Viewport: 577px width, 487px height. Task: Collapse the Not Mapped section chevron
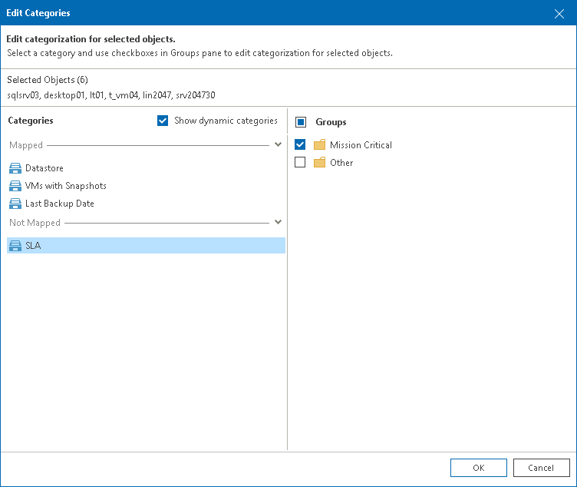pyautogui.click(x=279, y=222)
